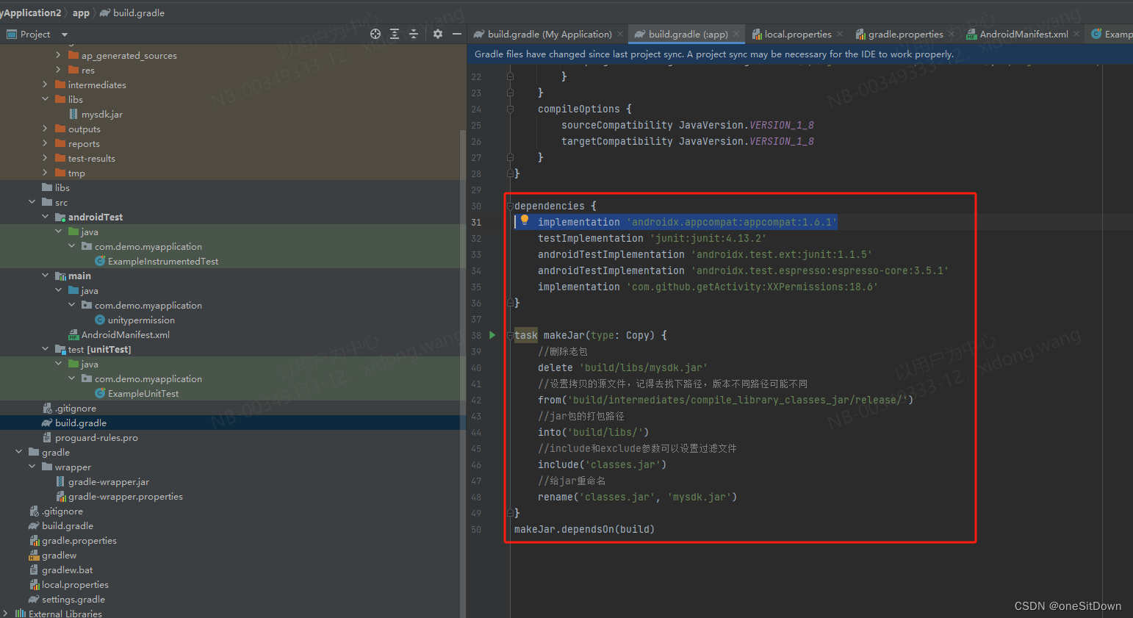Open the Project view mode dropdown
1133x618 pixels.
(x=63, y=34)
